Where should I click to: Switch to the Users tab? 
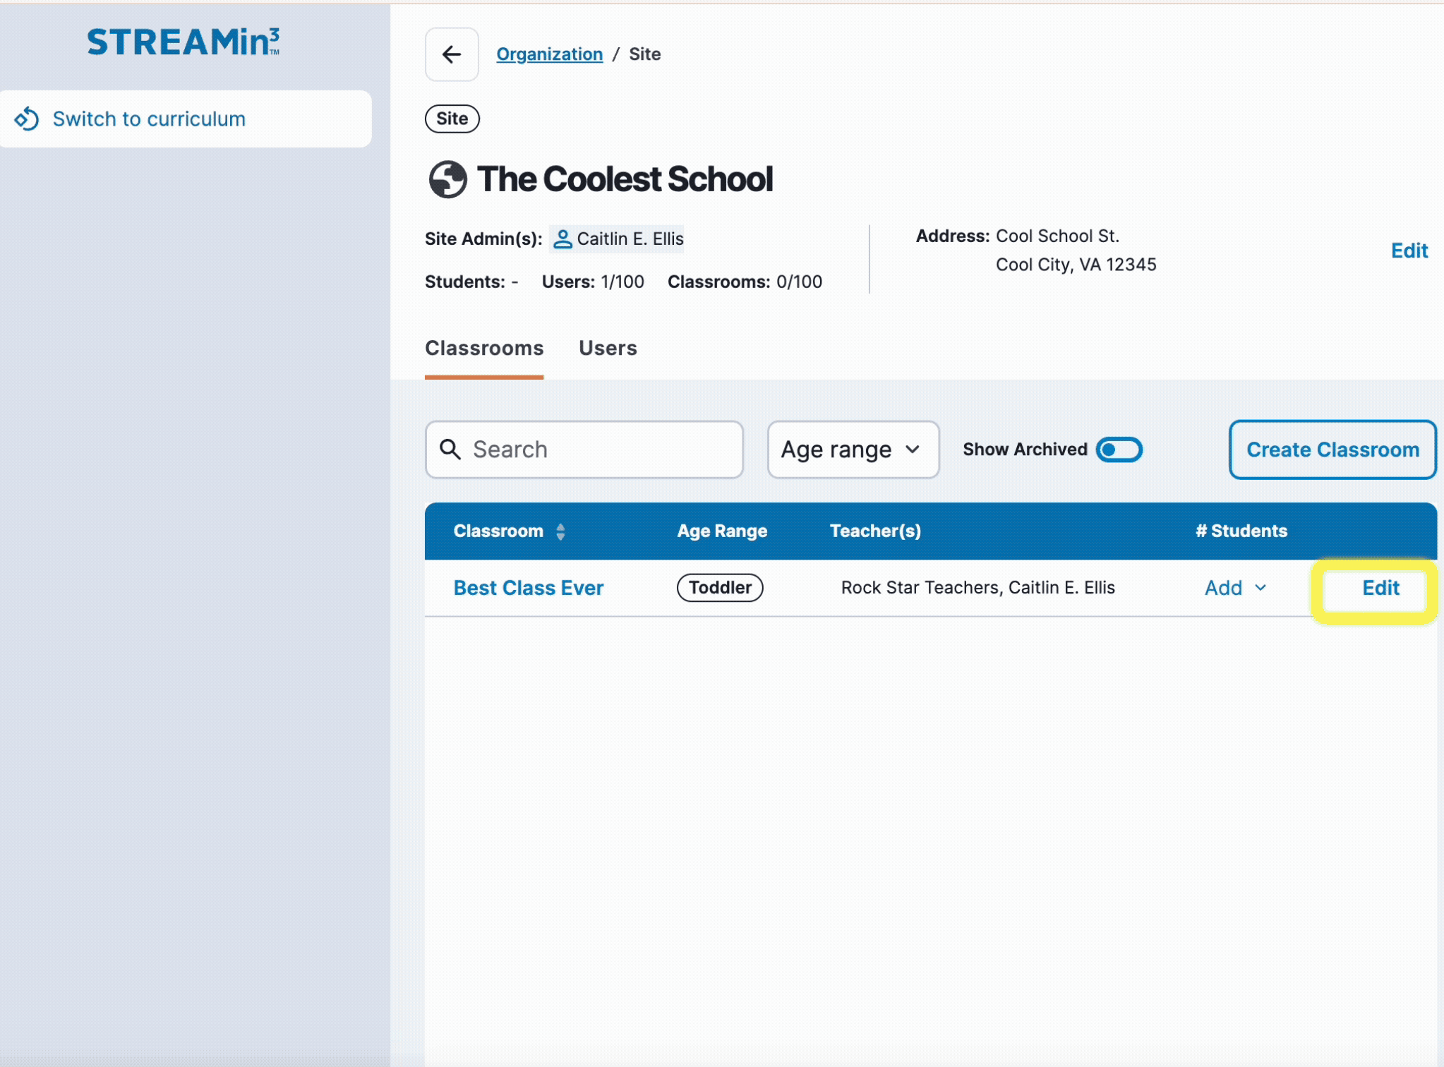pyautogui.click(x=608, y=348)
